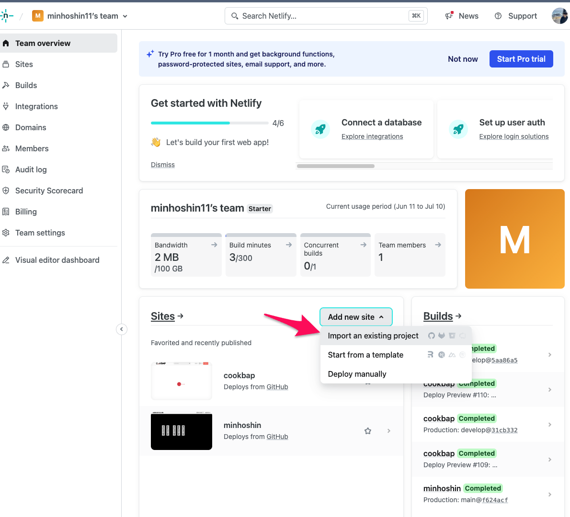Click the Netlify logo icon
570x517 pixels.
click(7, 16)
